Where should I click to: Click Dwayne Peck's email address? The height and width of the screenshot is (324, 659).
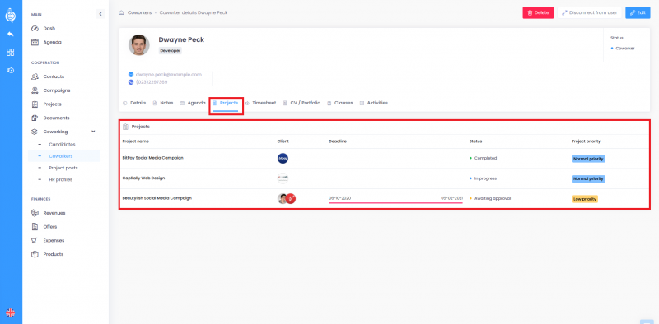(169, 74)
